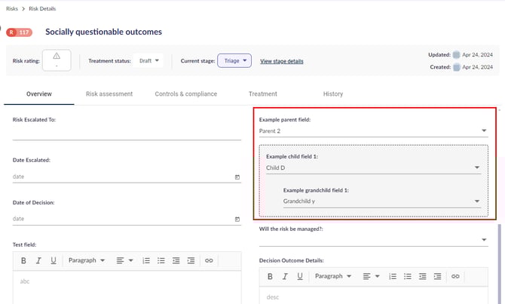Go to Risks in breadcrumb
The image size is (505, 304).
click(12, 8)
